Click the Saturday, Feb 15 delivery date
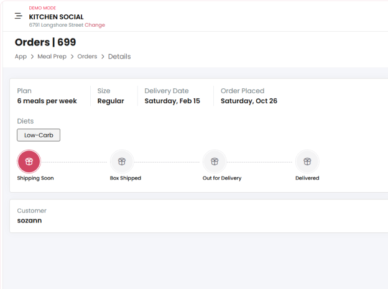Viewport: 388px width, 289px height. (172, 101)
